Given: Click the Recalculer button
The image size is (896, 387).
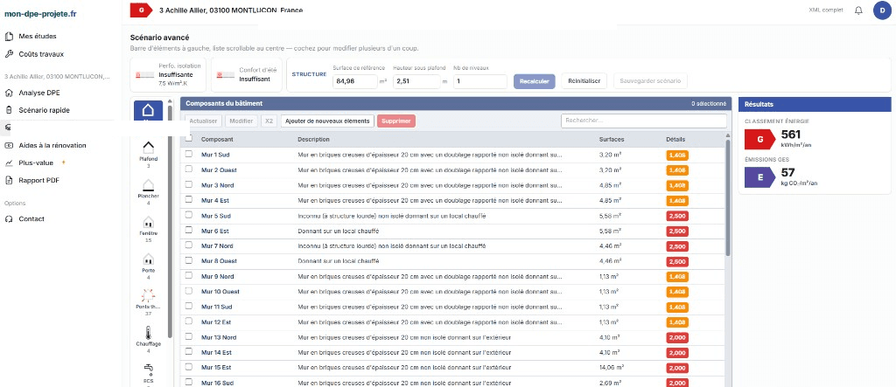Looking at the screenshot, I should point(535,81).
